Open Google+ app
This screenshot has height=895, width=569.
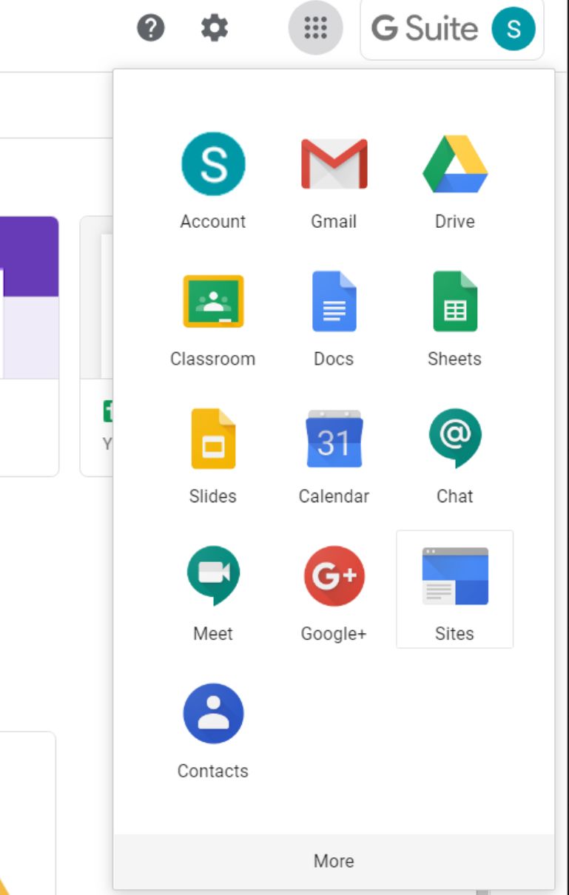pos(334,576)
